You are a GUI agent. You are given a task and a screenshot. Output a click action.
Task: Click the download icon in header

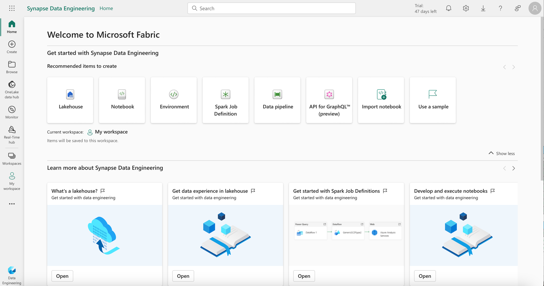pyautogui.click(x=483, y=8)
